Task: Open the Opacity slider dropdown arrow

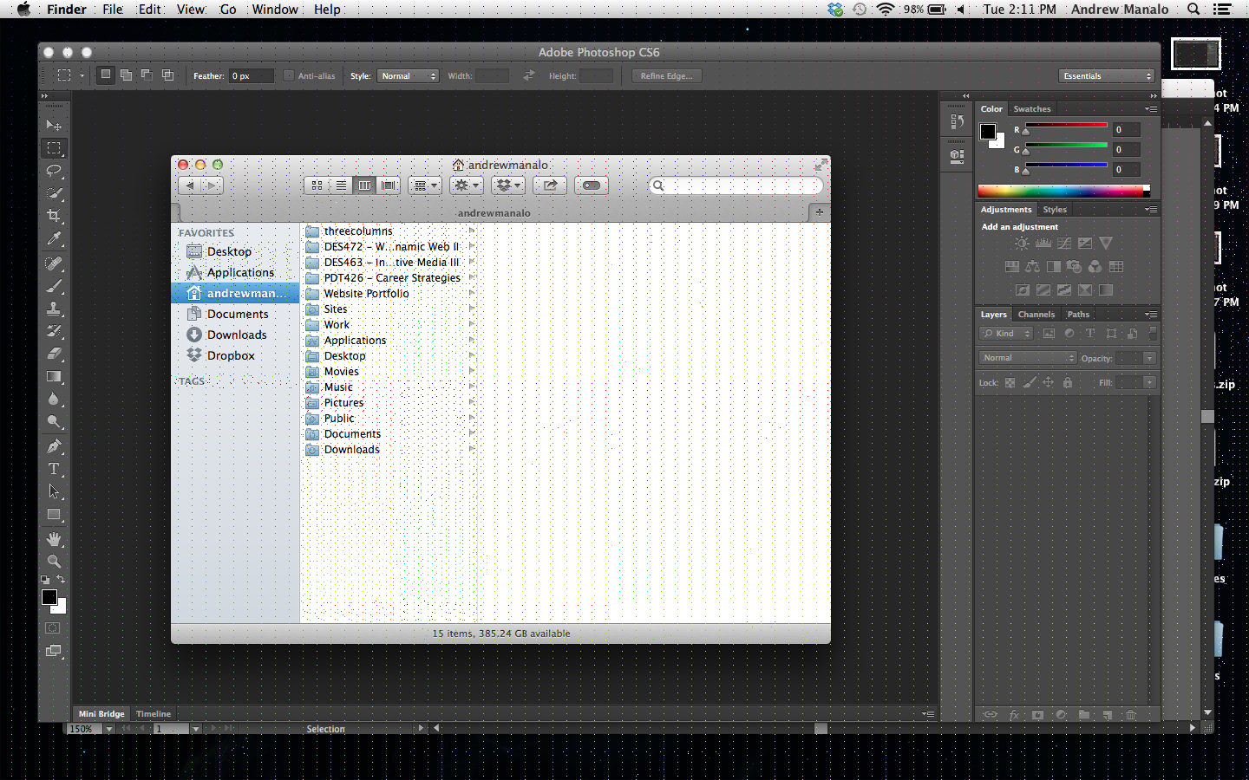Action: point(1149,358)
